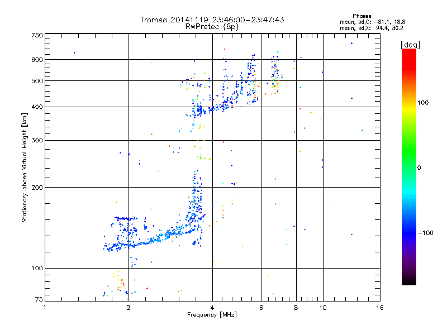This screenshot has width=447, height=335.
Task: Click the 'Stationary phase Virtual Height [km]' axis label
Action: point(24,168)
